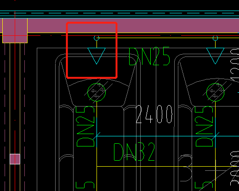Pick the right cyan triangle symbol
The height and width of the screenshot is (191, 239).
(215, 56)
